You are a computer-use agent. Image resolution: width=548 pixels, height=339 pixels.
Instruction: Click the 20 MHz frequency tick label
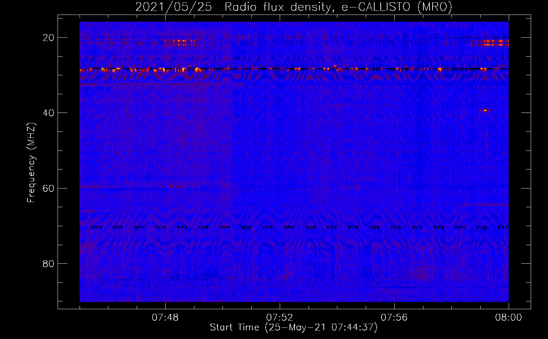click(48, 38)
